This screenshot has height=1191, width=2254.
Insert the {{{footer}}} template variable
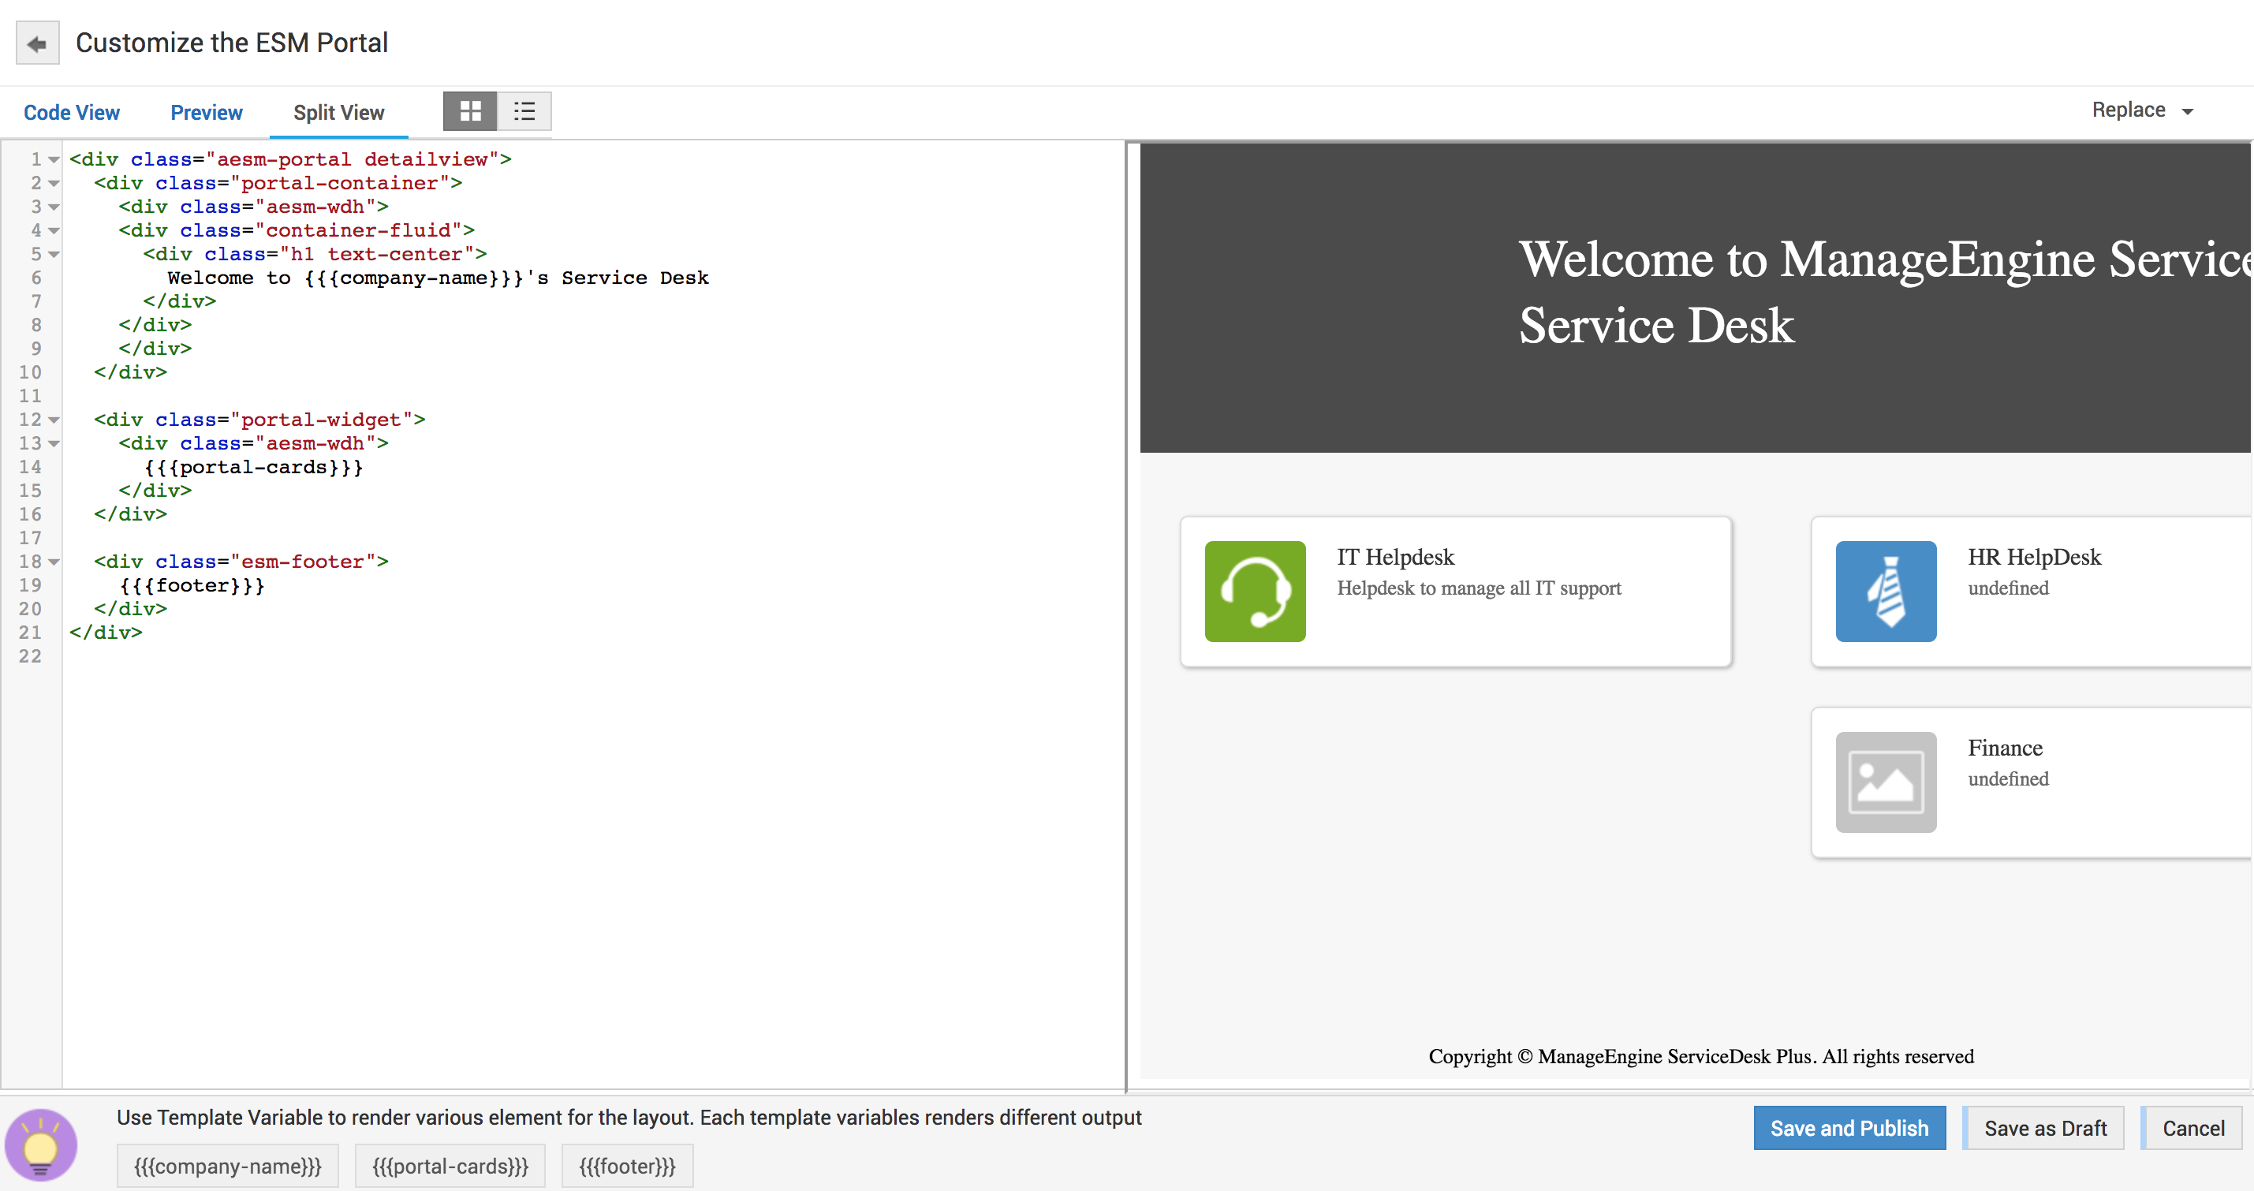(x=627, y=1167)
